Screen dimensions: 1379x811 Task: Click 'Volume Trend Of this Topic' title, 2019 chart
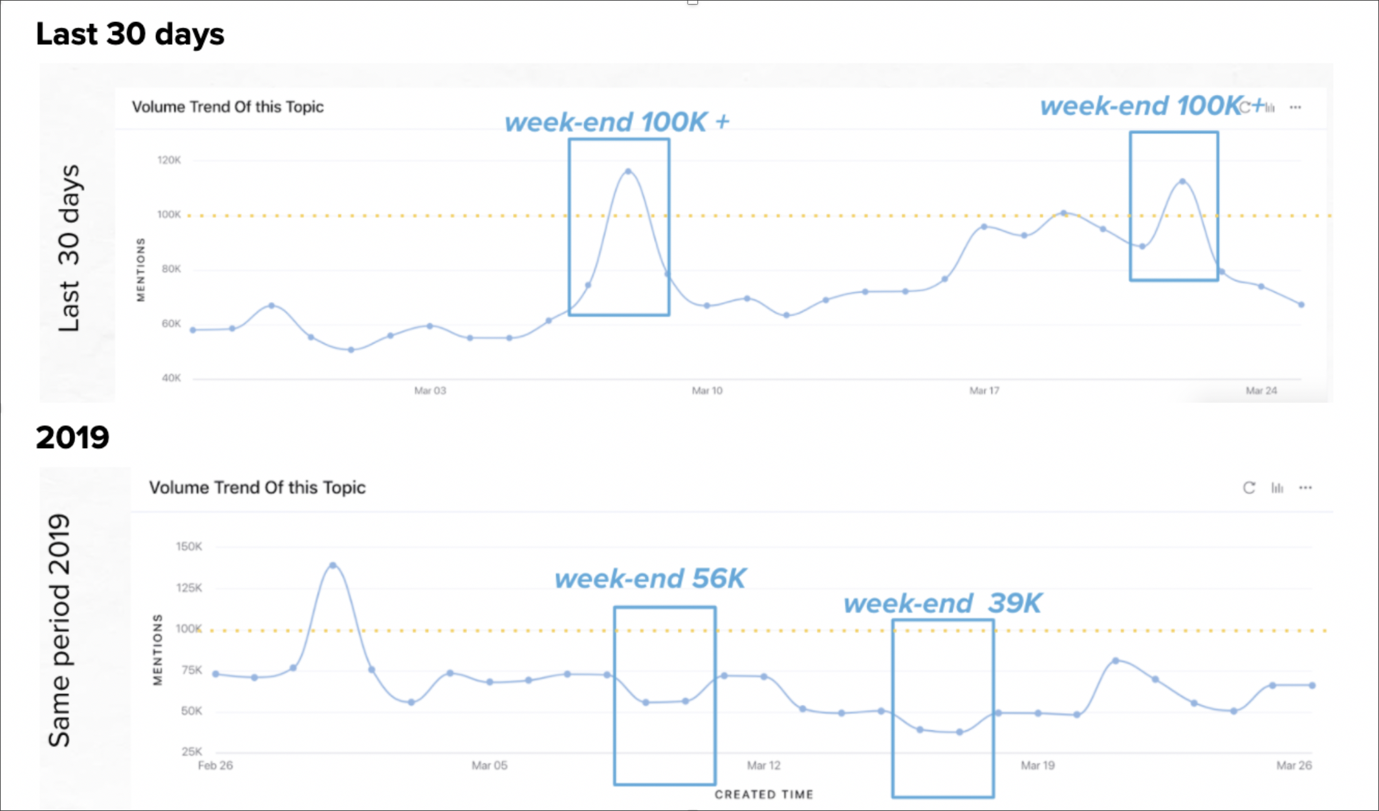tap(257, 487)
